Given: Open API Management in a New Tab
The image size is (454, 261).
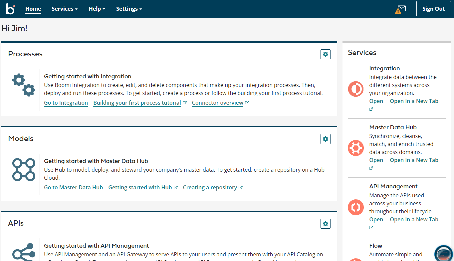Looking at the screenshot, I should pos(414,220).
